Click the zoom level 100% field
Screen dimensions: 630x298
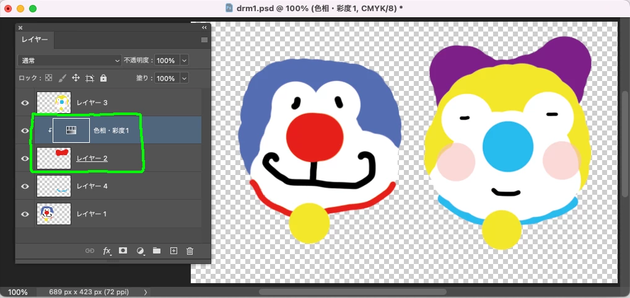[18, 292]
